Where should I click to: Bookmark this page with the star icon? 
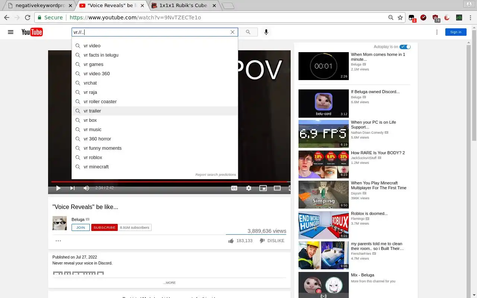point(400,18)
